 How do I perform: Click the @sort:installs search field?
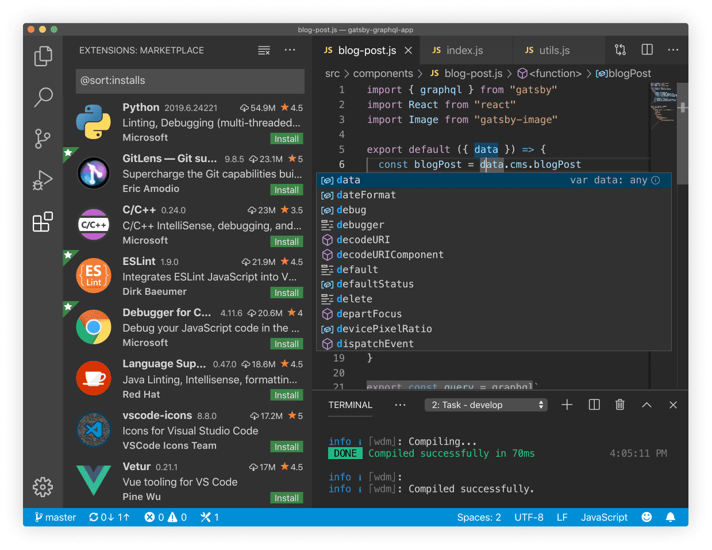(x=190, y=80)
